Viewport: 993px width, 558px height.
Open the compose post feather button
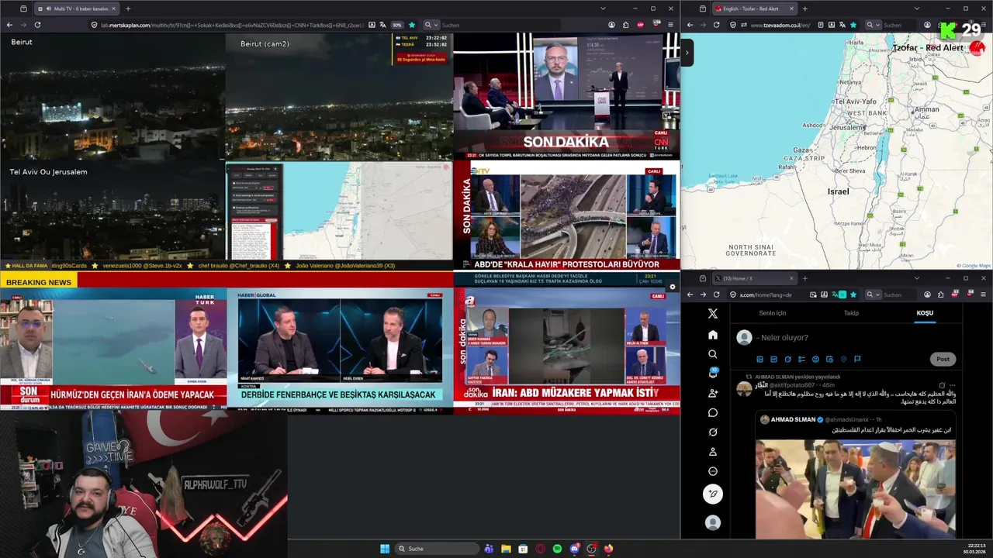tap(713, 494)
